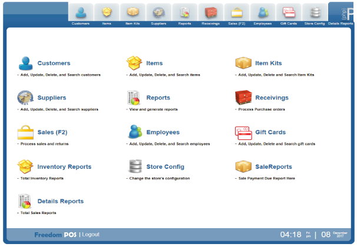Open the Items box icon in main panel

tap(135, 64)
